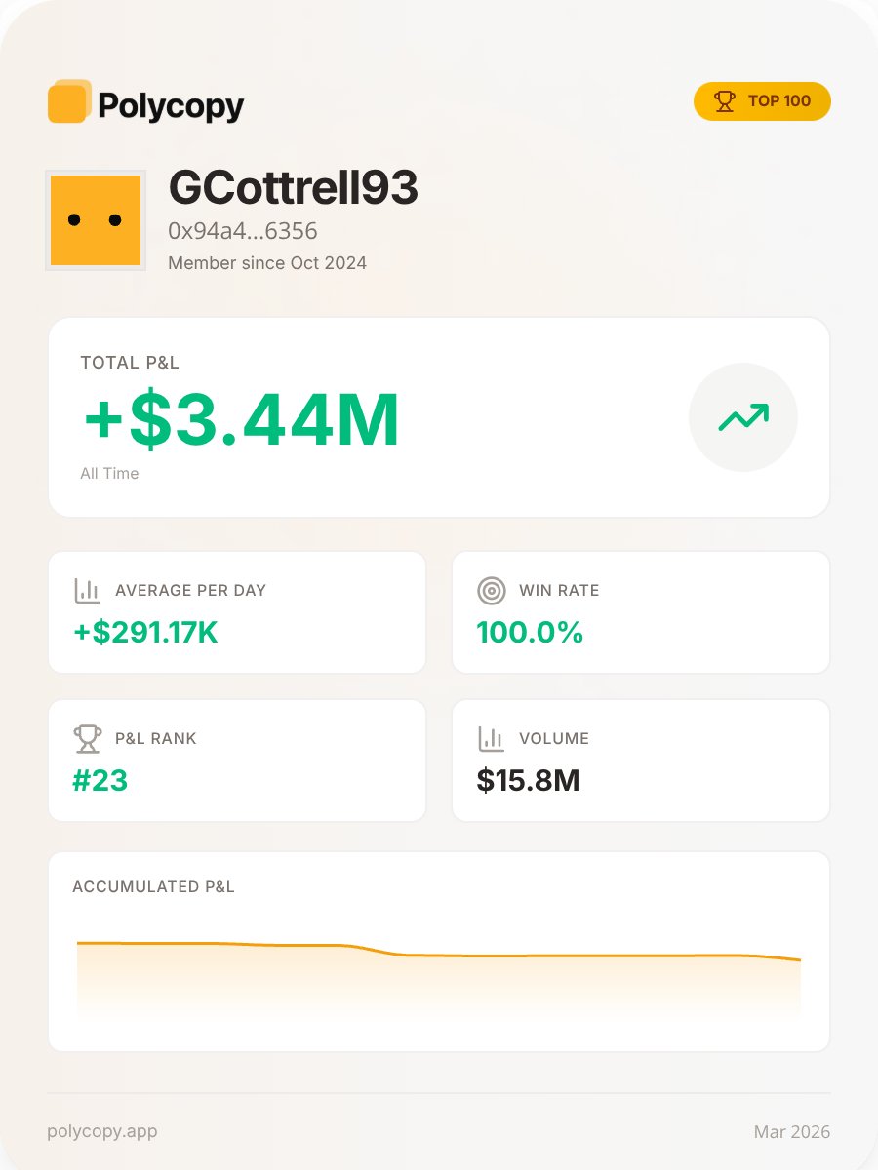Click the ACCUMULATED P&L heading
The height and width of the screenshot is (1170, 878).
tap(153, 887)
